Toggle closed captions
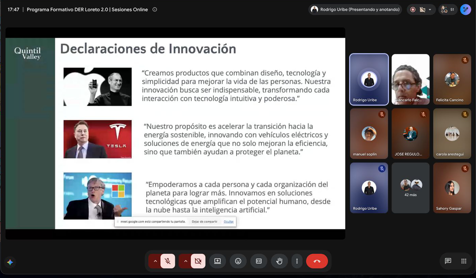This screenshot has width=476, height=278. click(x=259, y=261)
